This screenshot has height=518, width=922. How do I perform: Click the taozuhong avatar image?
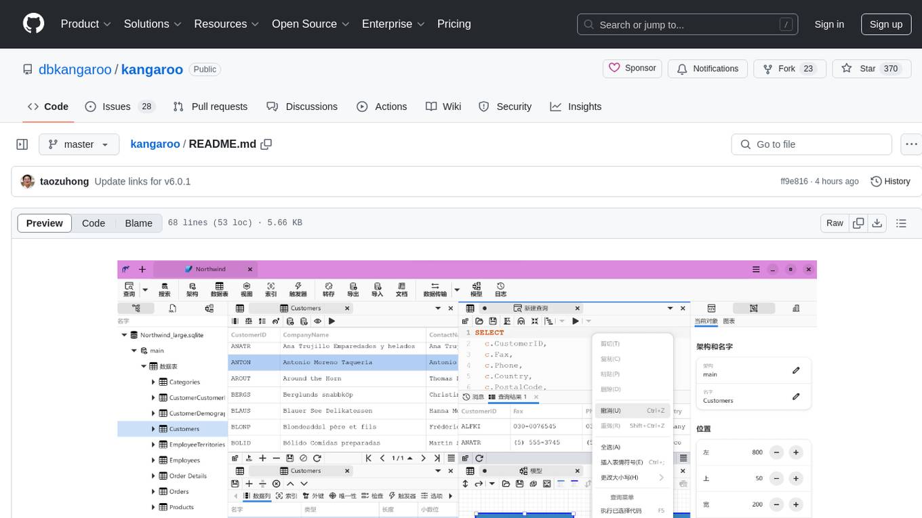[x=28, y=182]
